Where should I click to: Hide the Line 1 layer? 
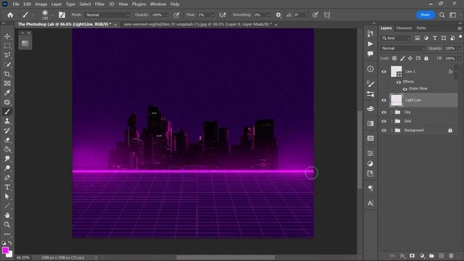pyautogui.click(x=384, y=72)
